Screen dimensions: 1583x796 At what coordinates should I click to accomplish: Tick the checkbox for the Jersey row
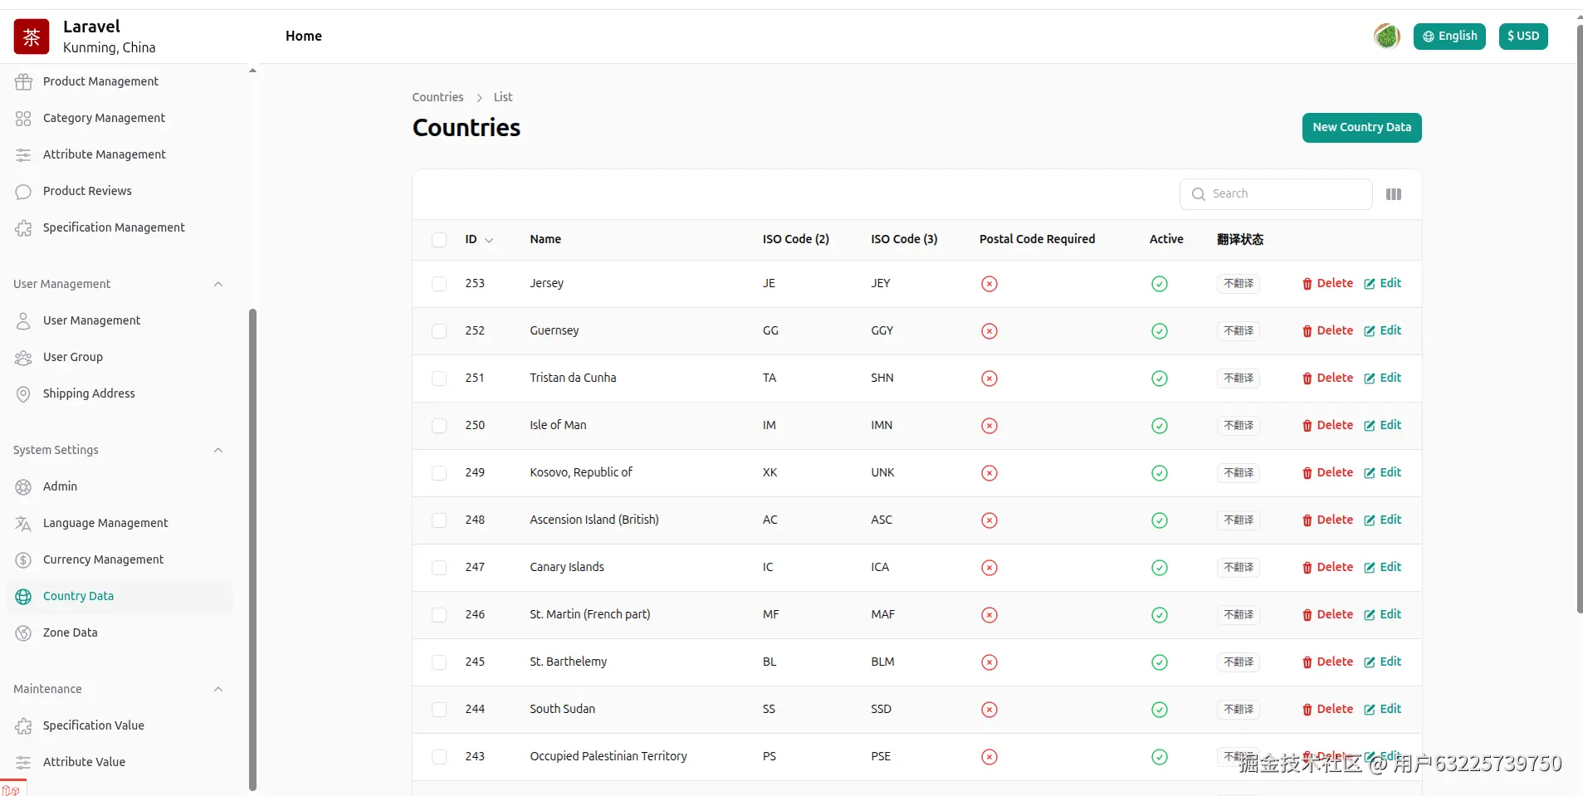click(x=439, y=284)
